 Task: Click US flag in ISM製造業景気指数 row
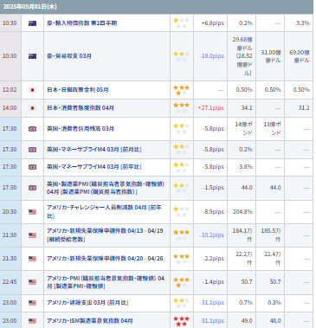32,321
